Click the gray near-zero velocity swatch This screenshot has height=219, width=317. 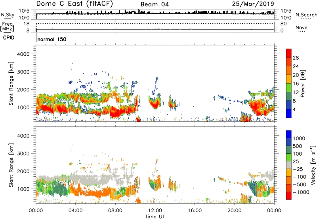click(289, 165)
